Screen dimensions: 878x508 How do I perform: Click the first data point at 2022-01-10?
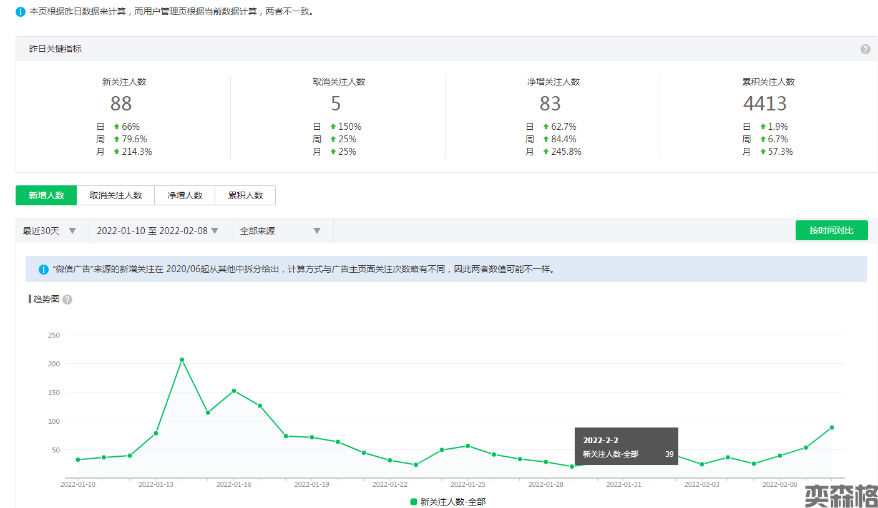[78, 460]
